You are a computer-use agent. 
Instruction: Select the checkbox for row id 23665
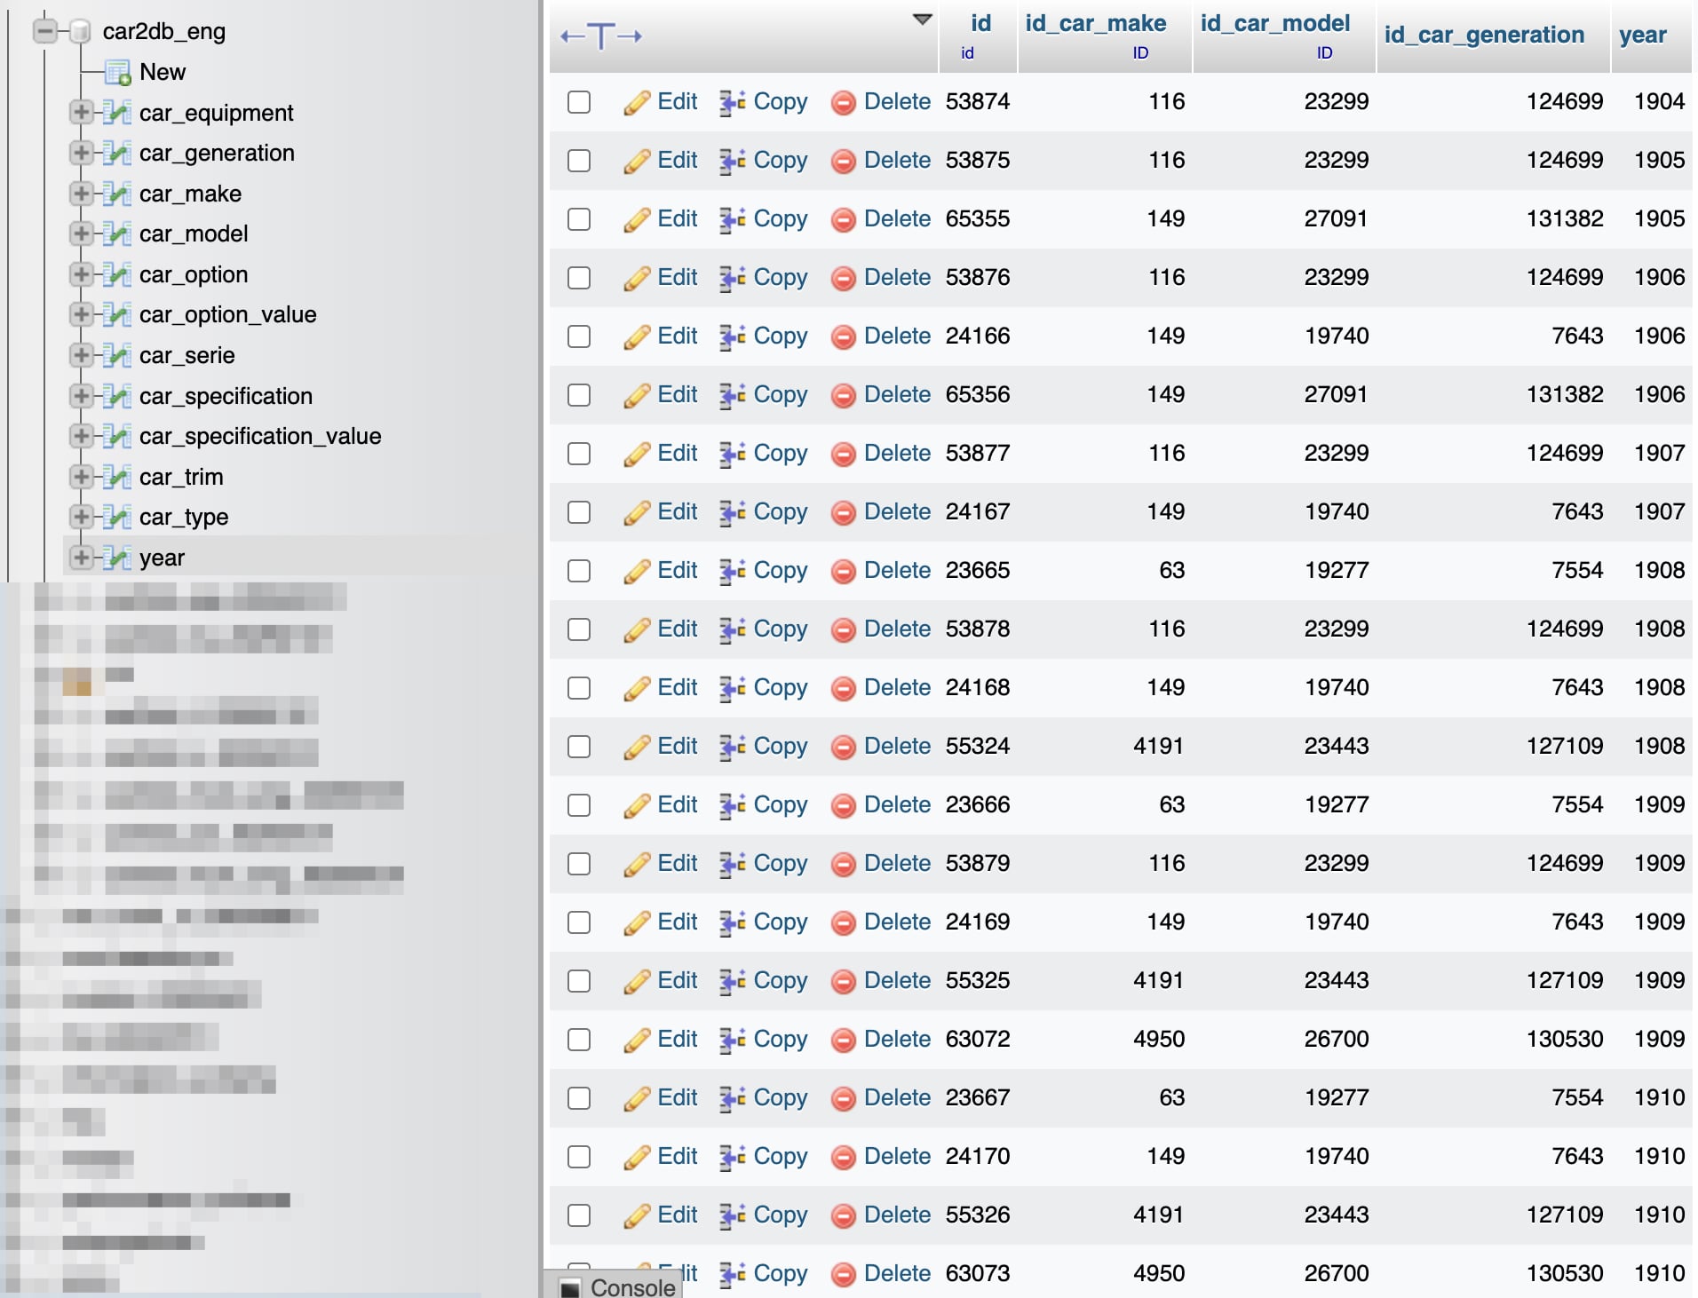(x=579, y=571)
